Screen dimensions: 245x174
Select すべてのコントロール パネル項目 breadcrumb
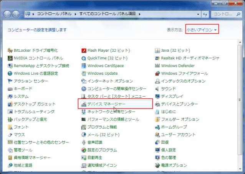point(108,14)
